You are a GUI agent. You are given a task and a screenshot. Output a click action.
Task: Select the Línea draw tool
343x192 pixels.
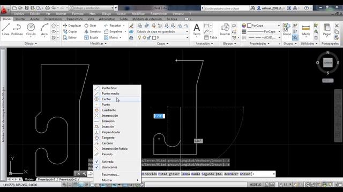point(6,29)
